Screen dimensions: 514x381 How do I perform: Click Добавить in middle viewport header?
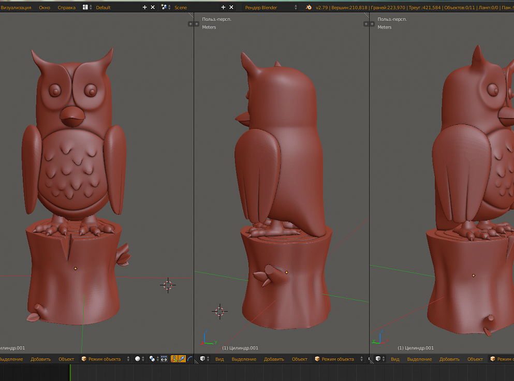(274, 359)
